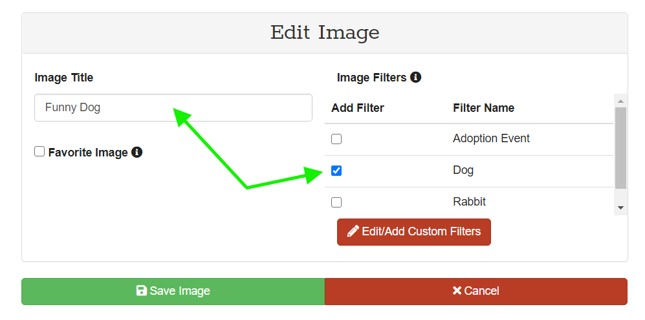This screenshot has height=320, width=645.
Task: Click the floppy disk icon on Save Image
Action: pos(142,291)
